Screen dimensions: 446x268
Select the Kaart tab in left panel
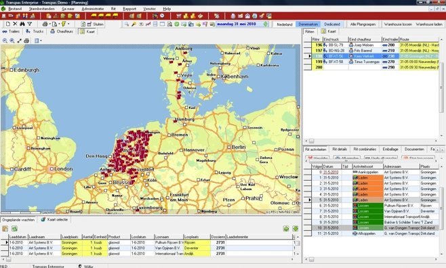coord(87,32)
